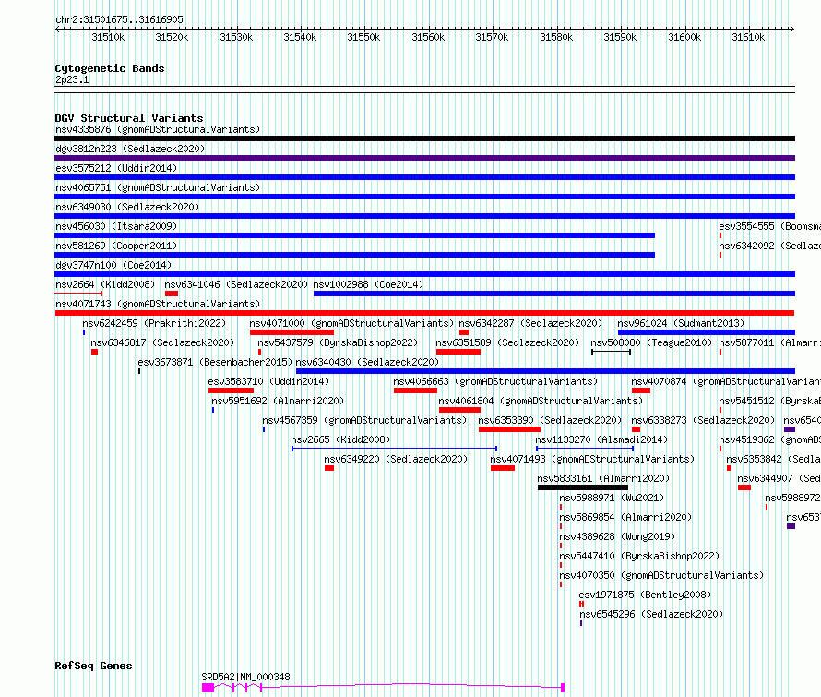Image resolution: width=821 pixels, height=697 pixels.
Task: Click the 31600k position on the ruler
Action: [x=684, y=38]
